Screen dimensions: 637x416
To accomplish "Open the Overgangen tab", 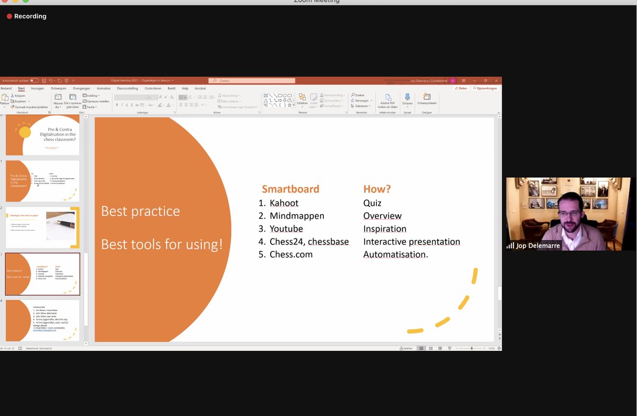I will 82,89.
